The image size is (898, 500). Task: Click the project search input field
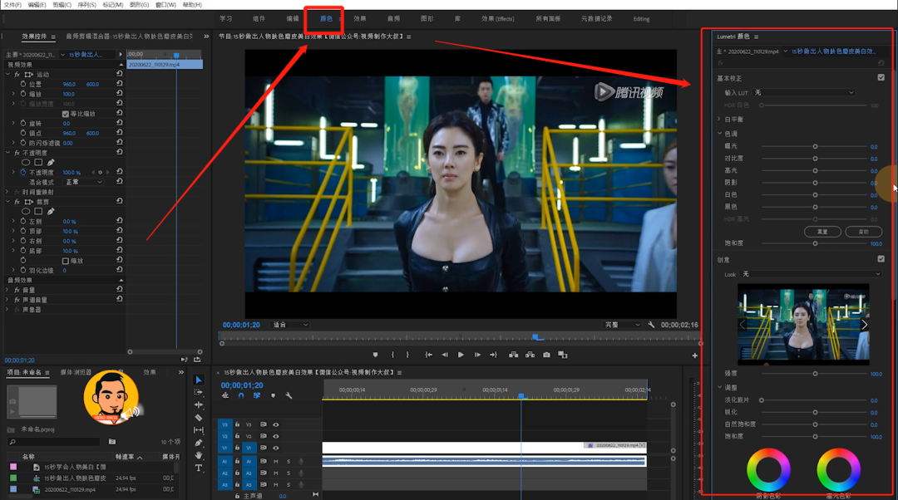(x=54, y=442)
